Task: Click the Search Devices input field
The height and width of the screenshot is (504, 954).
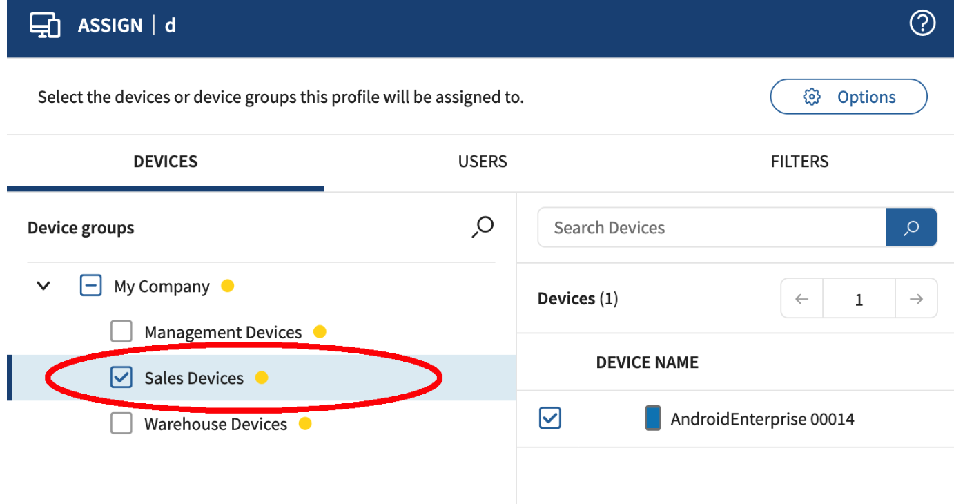Action: pyautogui.click(x=712, y=228)
